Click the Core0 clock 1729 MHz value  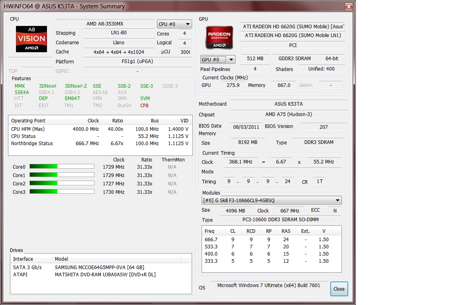114,167
